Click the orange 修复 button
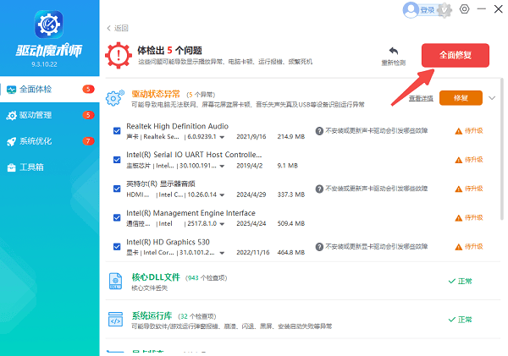The image size is (508, 356). pyautogui.click(x=461, y=98)
